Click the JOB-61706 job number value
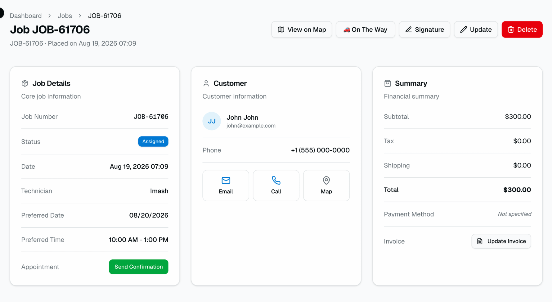The image size is (552, 302). pos(151,117)
